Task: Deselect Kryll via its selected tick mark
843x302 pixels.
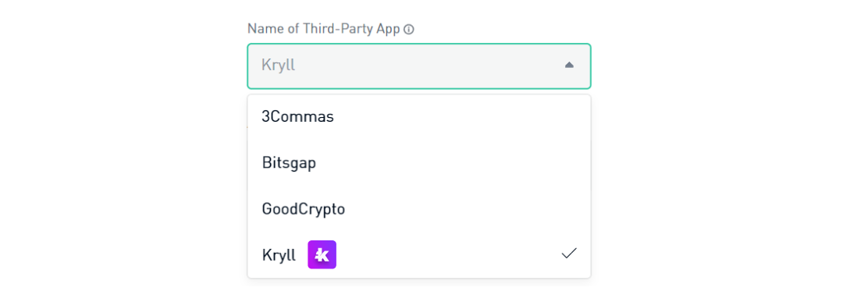Action: pos(569,254)
